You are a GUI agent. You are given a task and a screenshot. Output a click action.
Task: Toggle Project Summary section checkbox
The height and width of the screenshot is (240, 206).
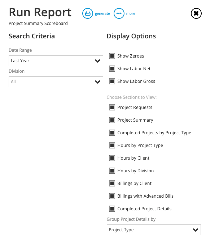click(x=112, y=120)
